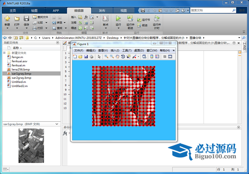Click the Figure 1 new figure icon
This screenshot has height=174, width=249.
click(x=75, y=57)
